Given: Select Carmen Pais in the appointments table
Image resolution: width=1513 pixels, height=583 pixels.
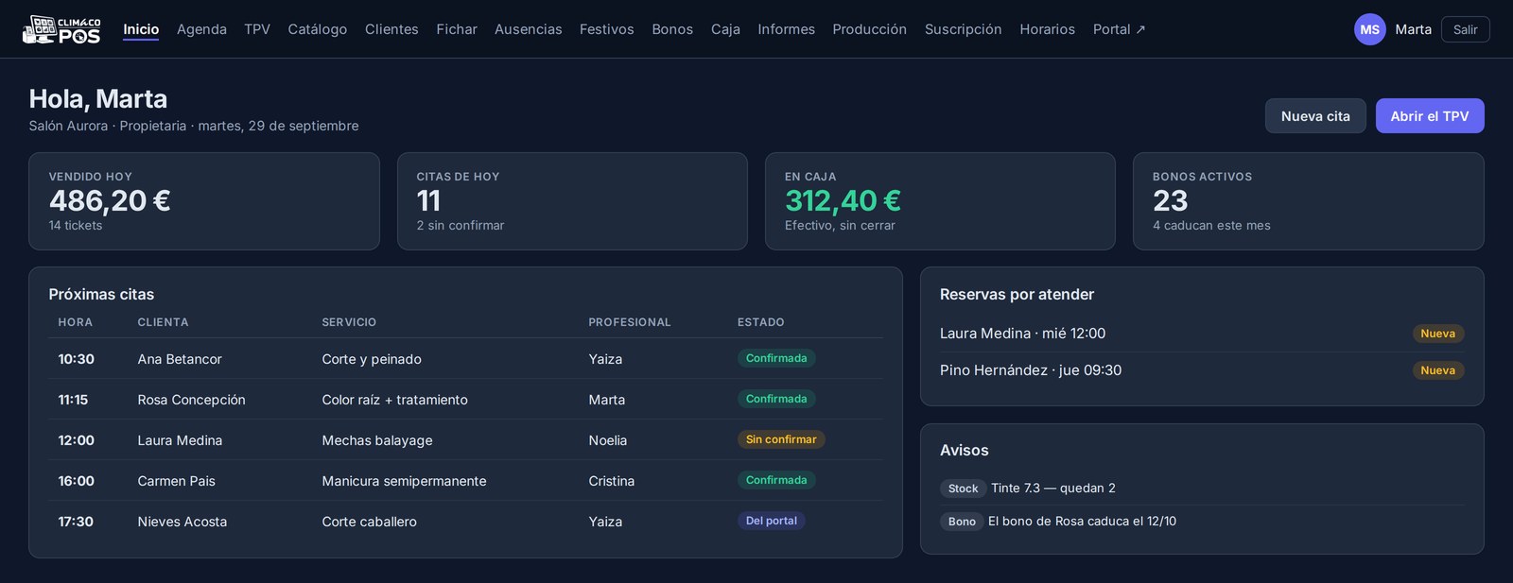Looking at the screenshot, I should [x=176, y=481].
